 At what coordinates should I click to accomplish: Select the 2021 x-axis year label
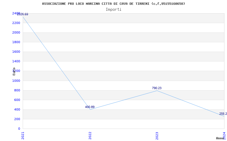23,136
